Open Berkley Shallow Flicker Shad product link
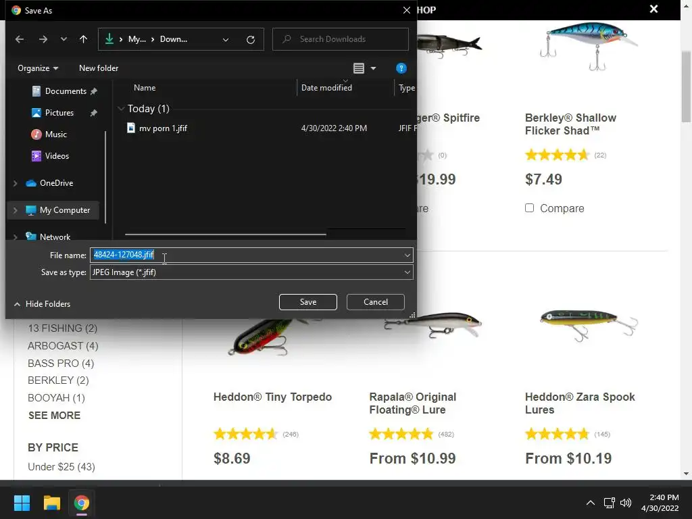Viewport: 692px width, 519px height. click(570, 124)
